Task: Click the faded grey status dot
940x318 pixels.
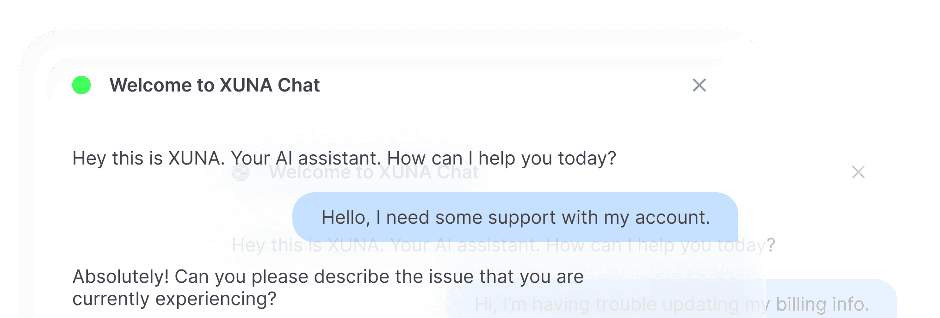Action: [241, 172]
